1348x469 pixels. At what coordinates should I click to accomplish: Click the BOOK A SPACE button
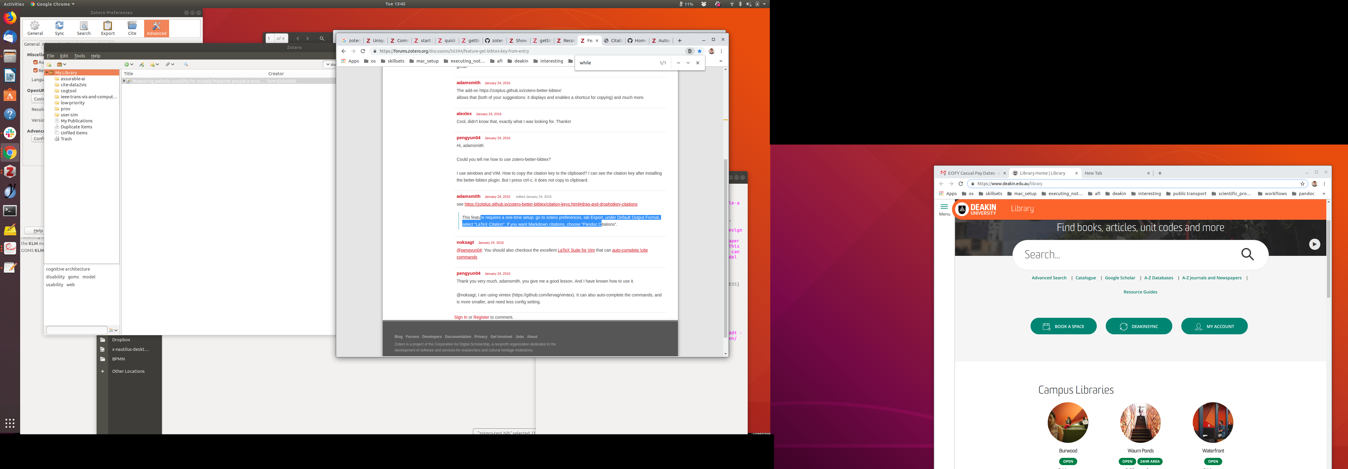[x=1063, y=326]
